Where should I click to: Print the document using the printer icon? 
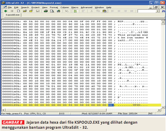click(x=46, y=11)
